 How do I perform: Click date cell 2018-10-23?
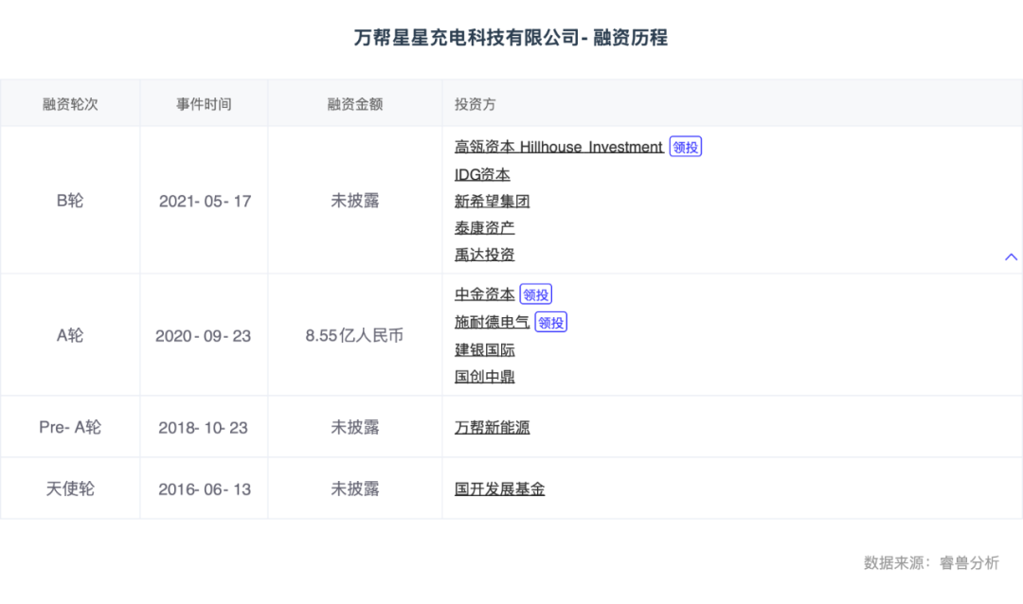(203, 429)
